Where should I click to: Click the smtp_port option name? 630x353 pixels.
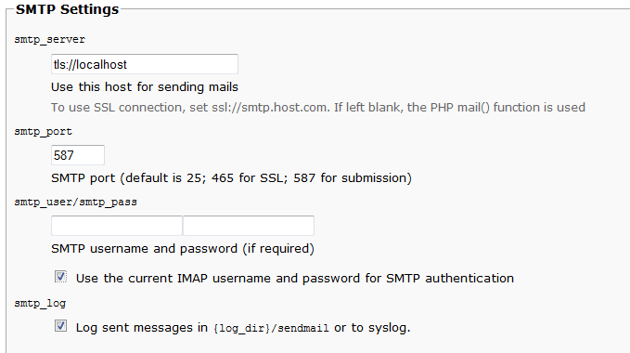click(x=43, y=132)
